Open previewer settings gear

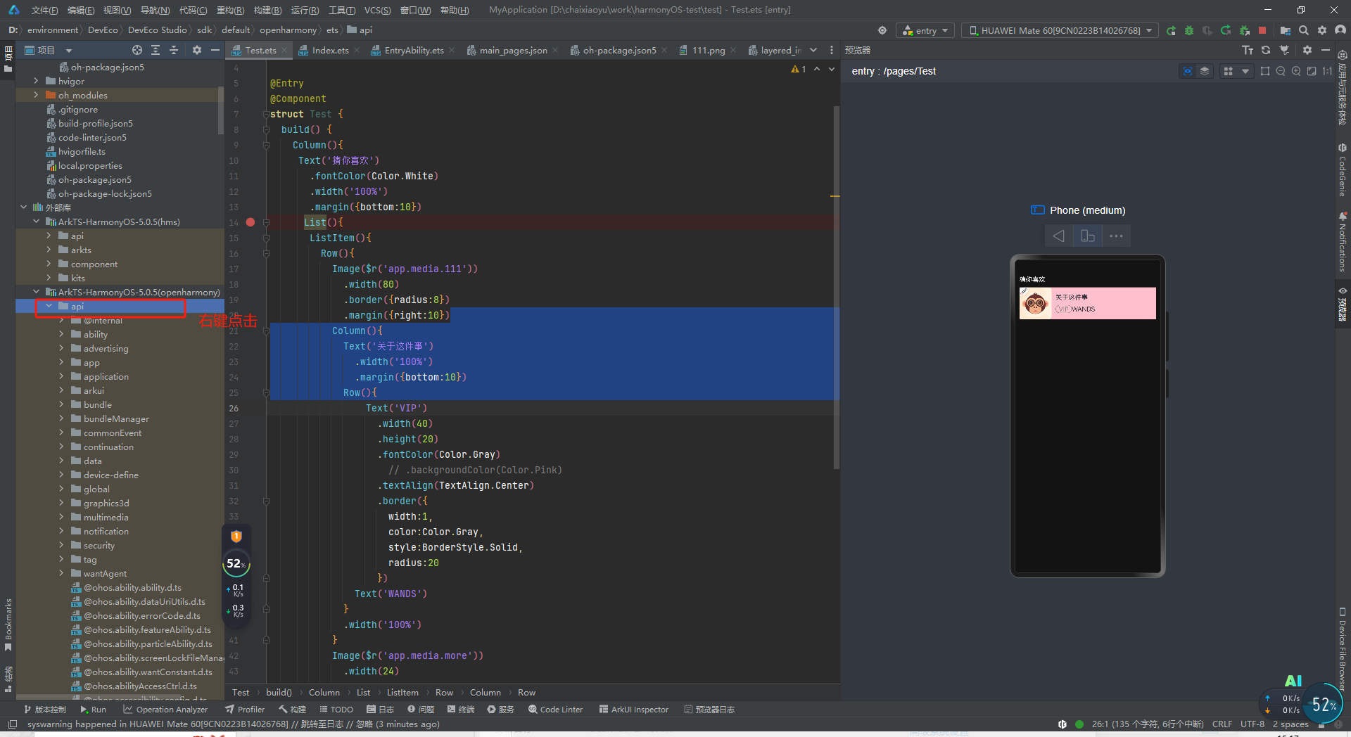point(1307,50)
